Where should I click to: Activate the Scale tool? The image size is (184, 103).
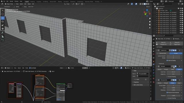3,25
